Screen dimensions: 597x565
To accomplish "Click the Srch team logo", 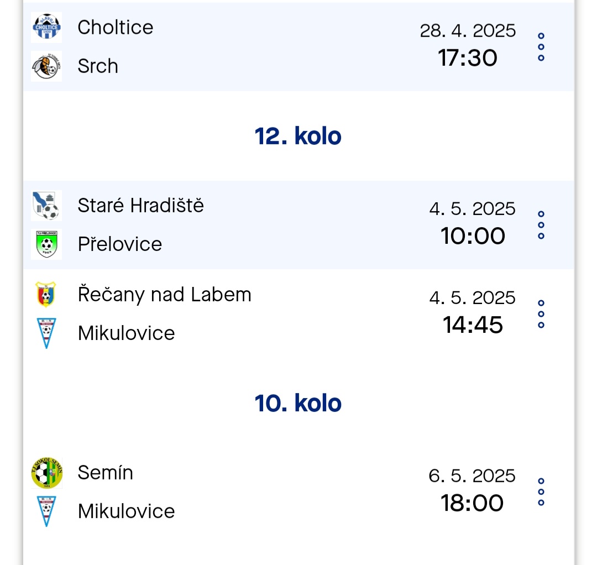I will [46, 66].
